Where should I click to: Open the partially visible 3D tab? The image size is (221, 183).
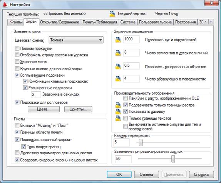(x=201, y=22)
